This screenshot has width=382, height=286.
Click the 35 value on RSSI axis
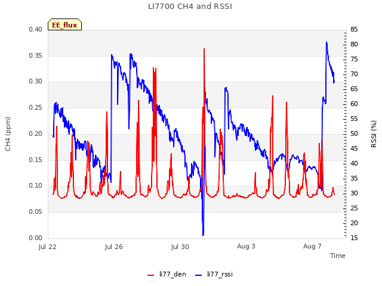pyautogui.click(x=354, y=179)
